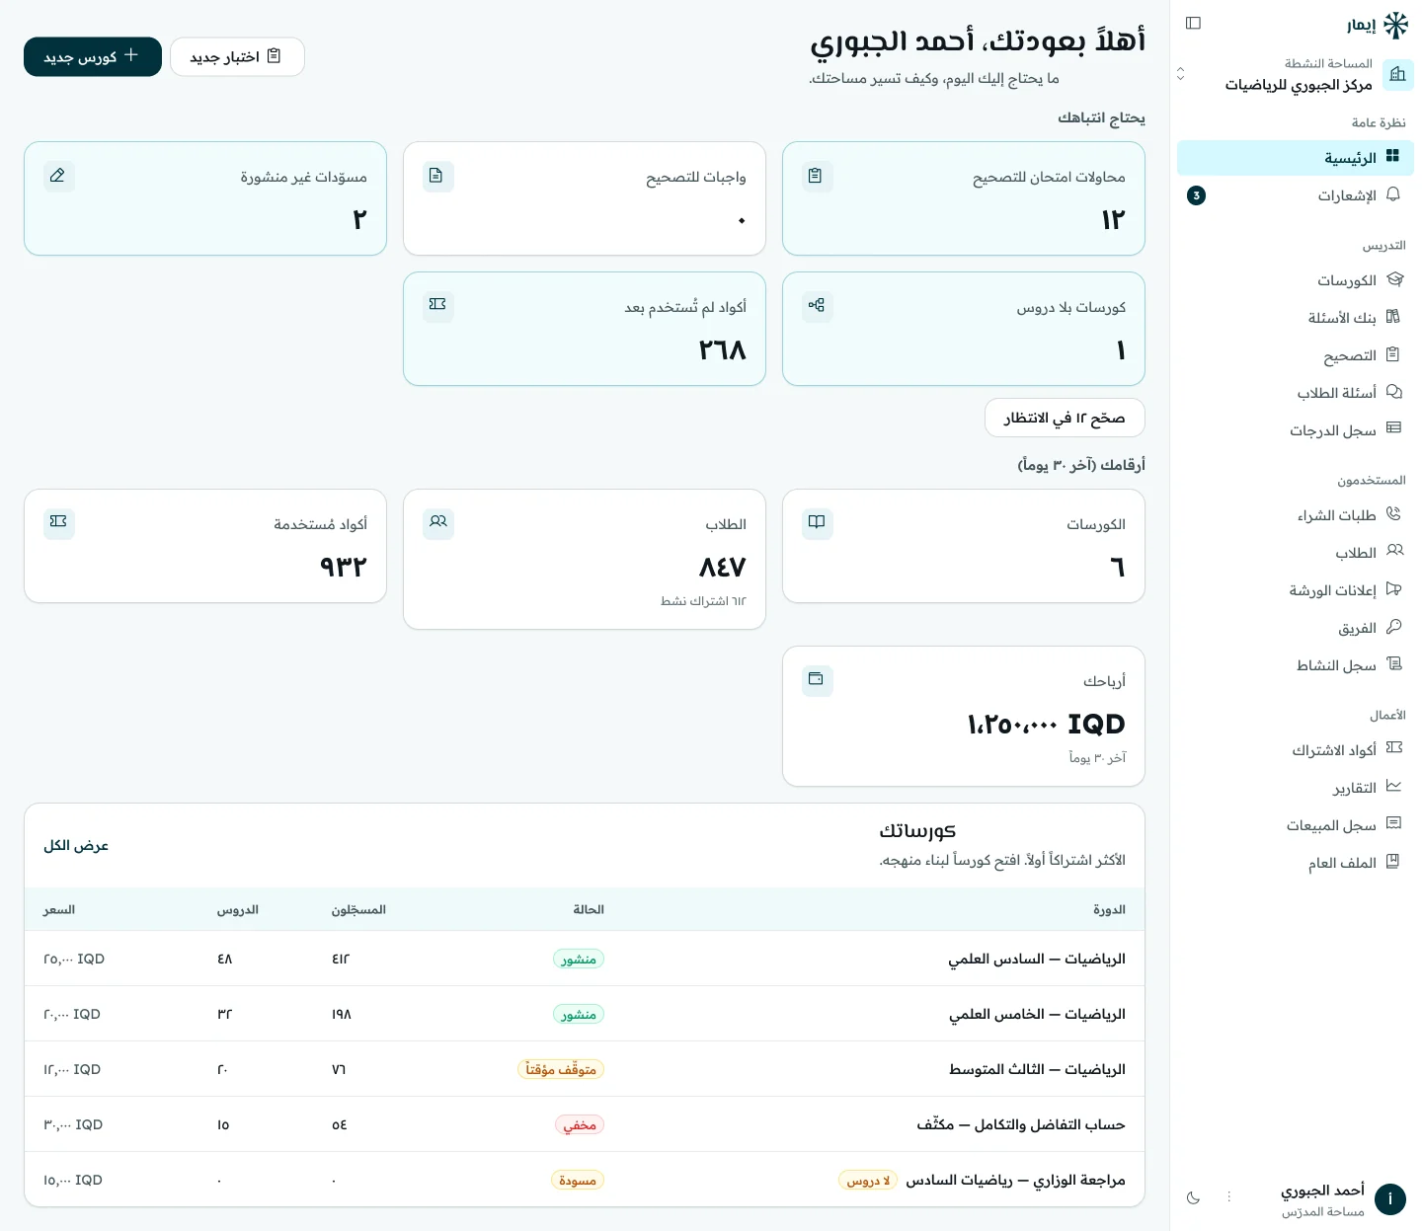Open the workspace switcher مركز الجبوري للرياضيات
Viewport: 1422px width, 1231px height.
pyautogui.click(x=1296, y=74)
